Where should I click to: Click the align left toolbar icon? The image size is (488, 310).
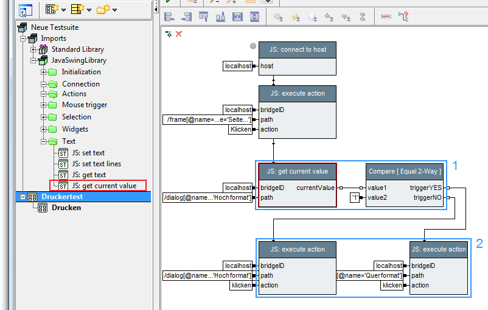[170, 17]
